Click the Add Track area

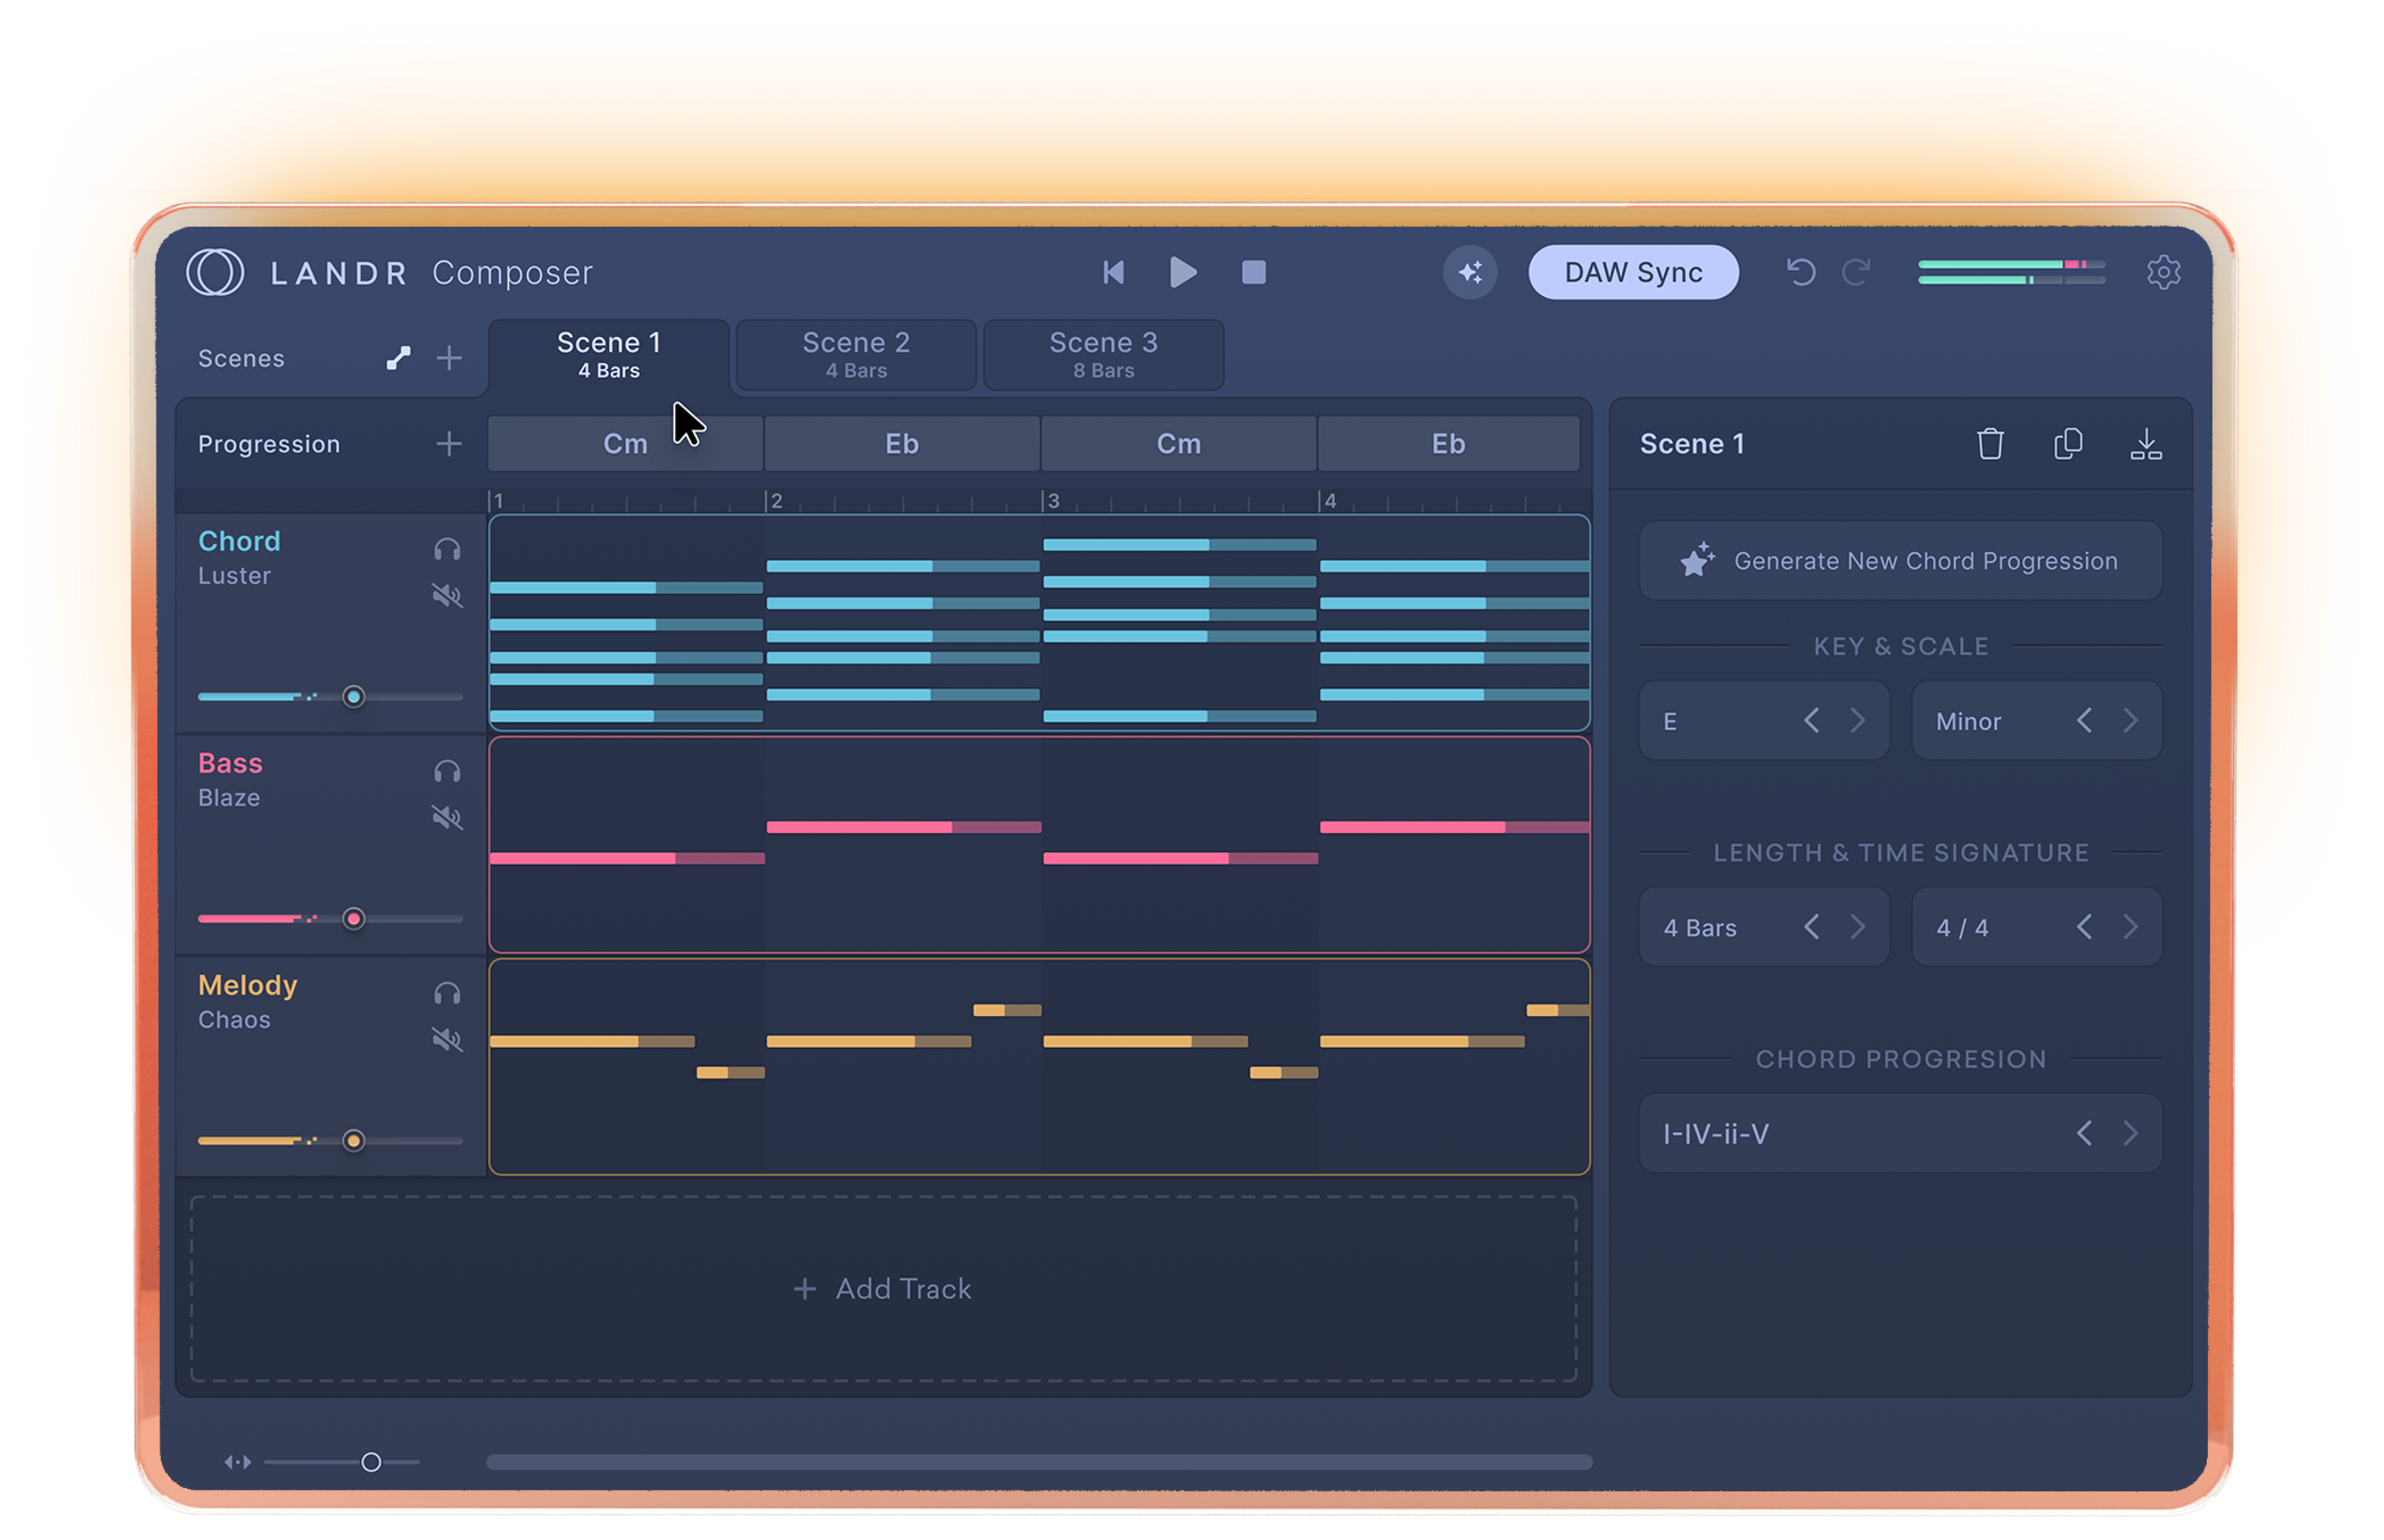pyautogui.click(x=883, y=1289)
